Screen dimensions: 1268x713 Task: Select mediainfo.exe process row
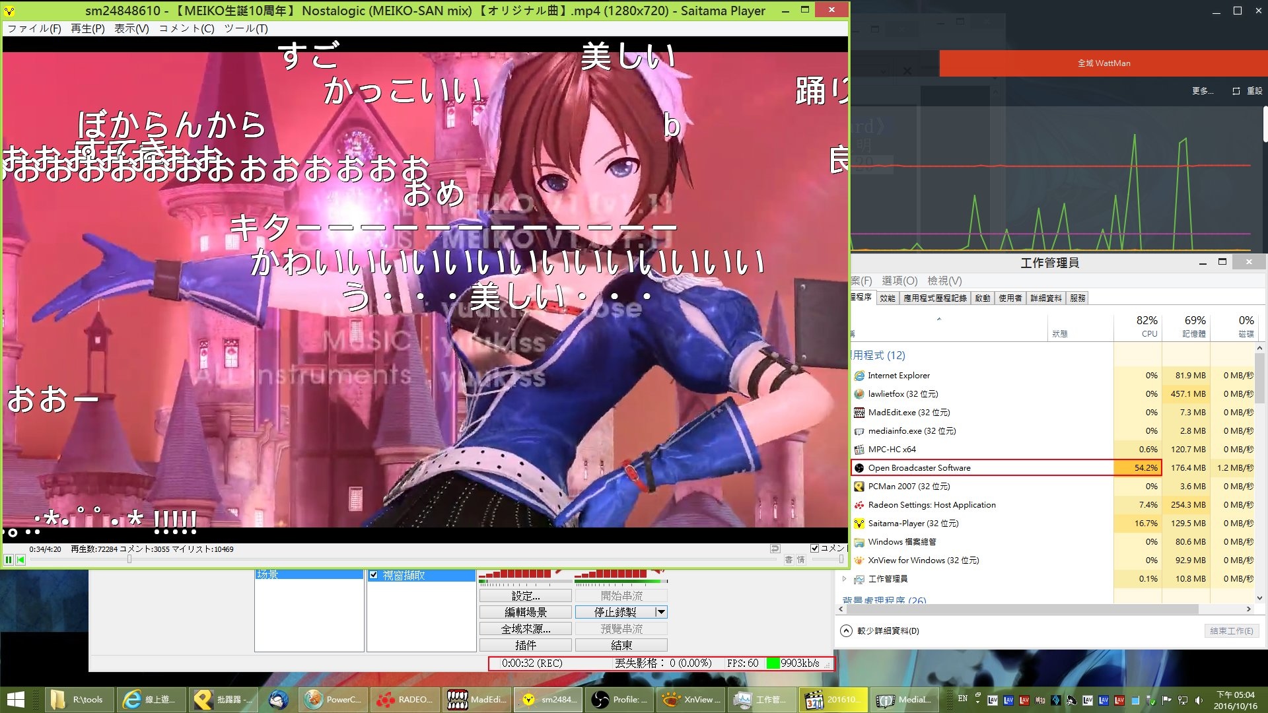[x=1053, y=431]
